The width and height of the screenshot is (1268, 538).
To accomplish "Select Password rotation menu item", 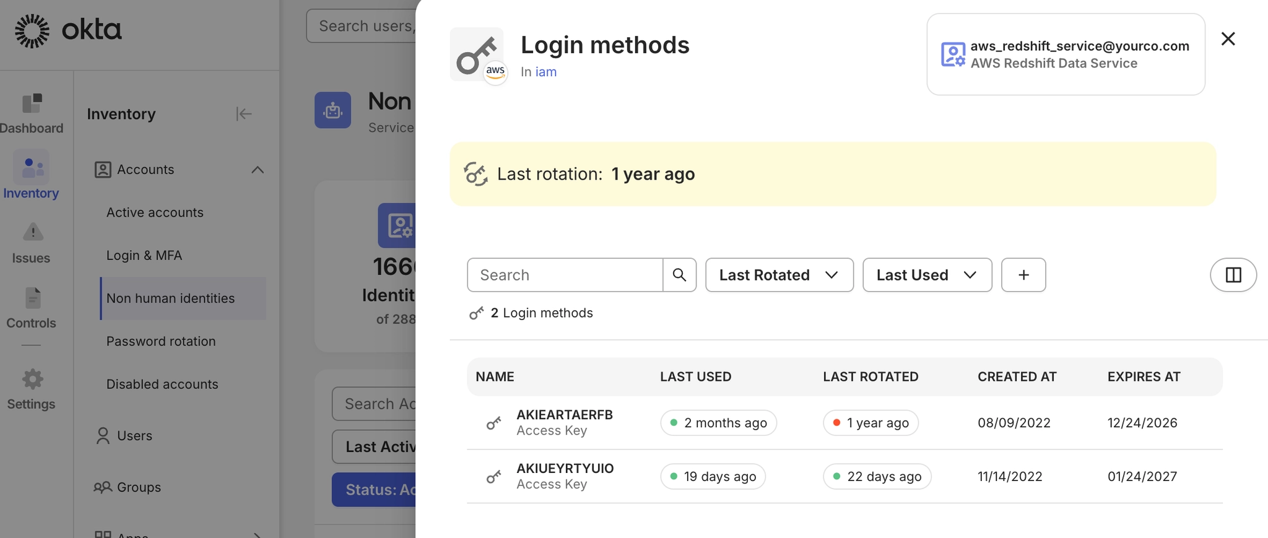I will pyautogui.click(x=161, y=341).
